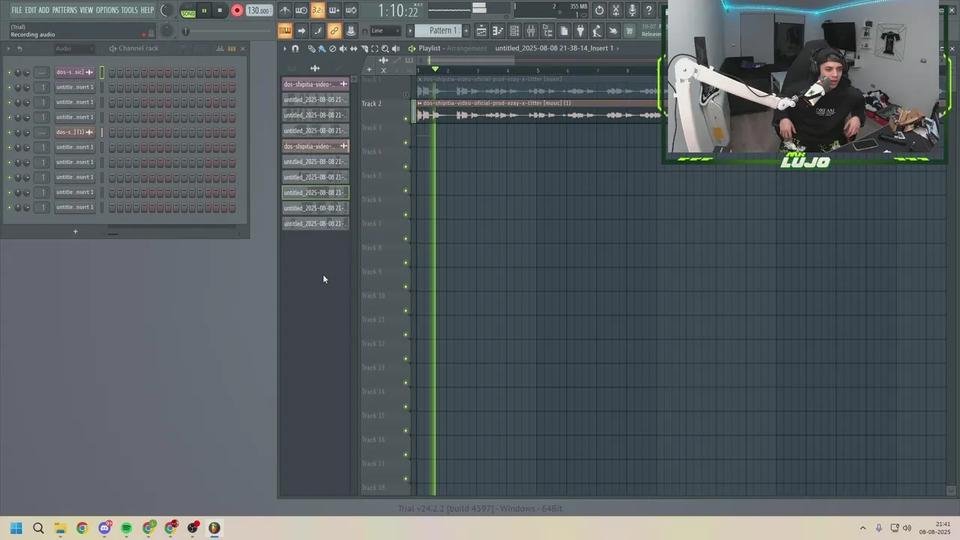Click the Track 2 audio clip waveform
Screen dimensions: 960x540
[x=540, y=115]
